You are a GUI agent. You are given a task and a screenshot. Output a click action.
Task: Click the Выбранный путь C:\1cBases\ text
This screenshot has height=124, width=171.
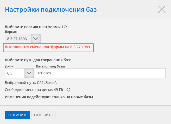point(31,83)
